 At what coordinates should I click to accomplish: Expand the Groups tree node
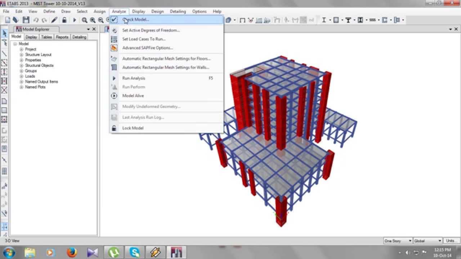pos(22,71)
